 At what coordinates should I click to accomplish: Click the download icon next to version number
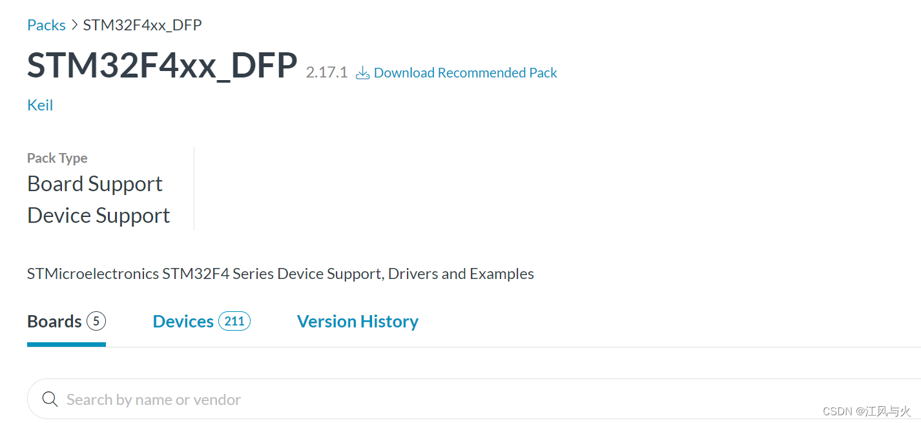pyautogui.click(x=362, y=72)
